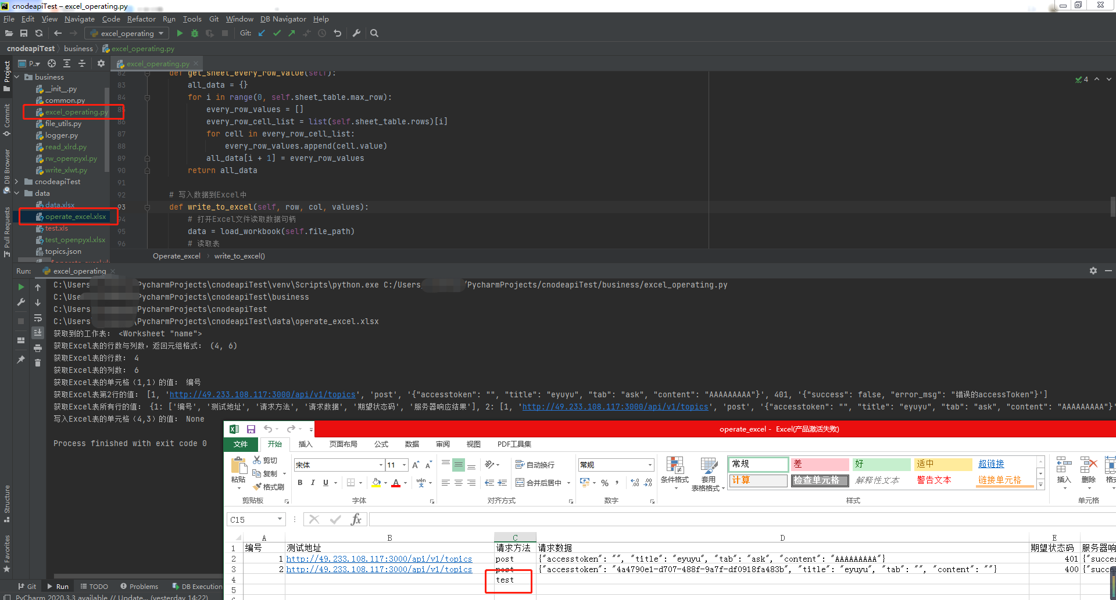Toggle Excel wrap text (自动换行)

tap(535, 465)
